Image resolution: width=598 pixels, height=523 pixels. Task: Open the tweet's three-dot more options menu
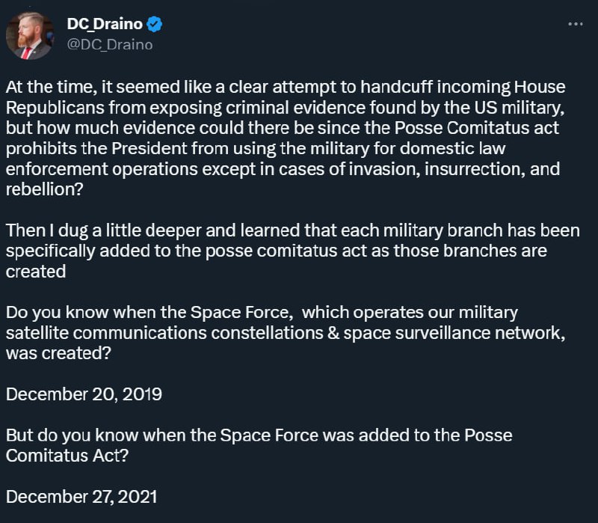coord(575,24)
